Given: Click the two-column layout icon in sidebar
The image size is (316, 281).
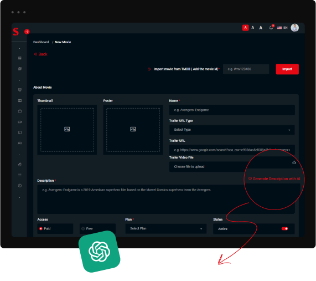Looking at the screenshot, I should coord(20,100).
